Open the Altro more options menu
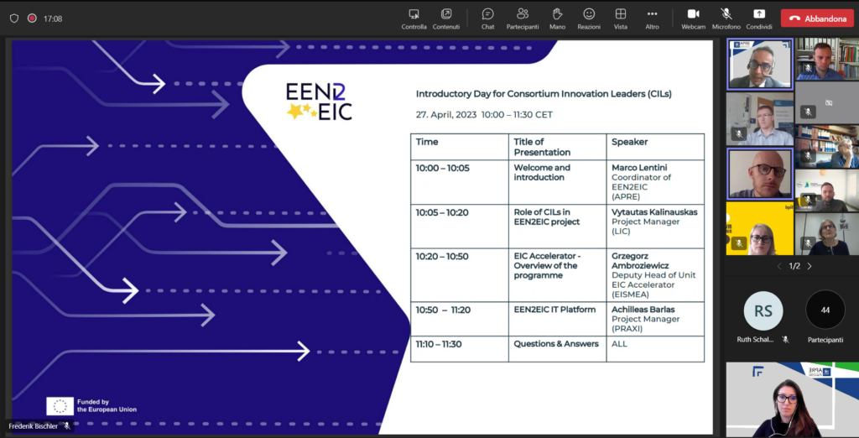Viewport: 859px width, 438px height. tap(652, 18)
